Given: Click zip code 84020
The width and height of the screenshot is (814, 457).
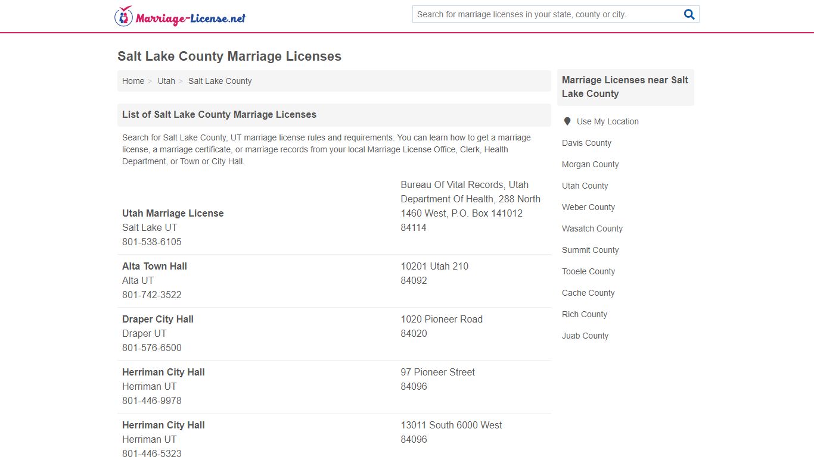Looking at the screenshot, I should click(x=414, y=333).
